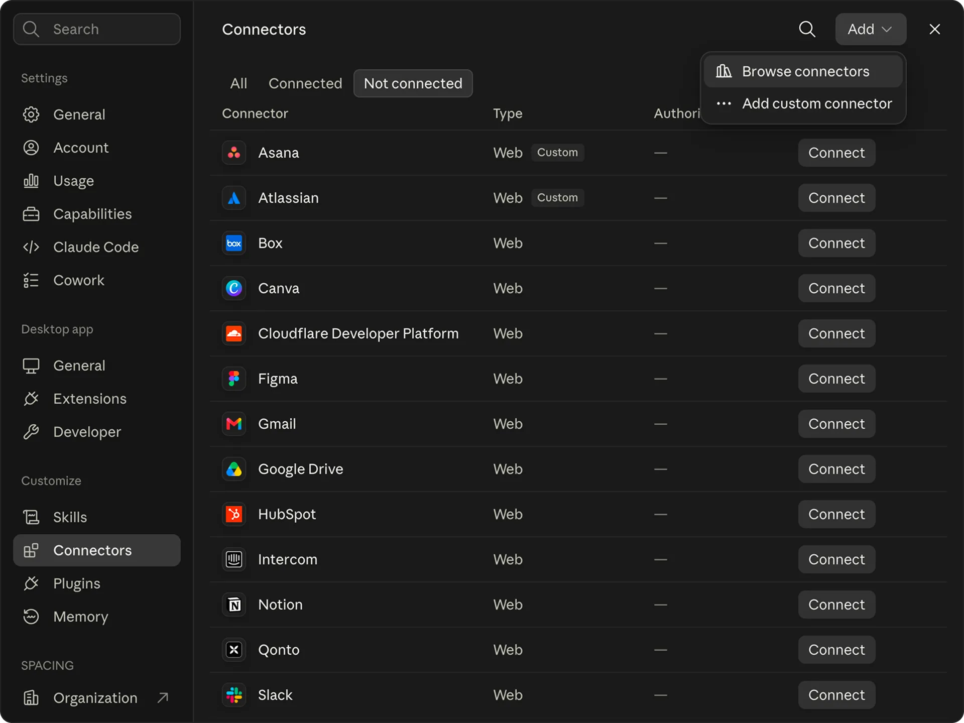Choose Add custom connector from the menu

coord(803,103)
